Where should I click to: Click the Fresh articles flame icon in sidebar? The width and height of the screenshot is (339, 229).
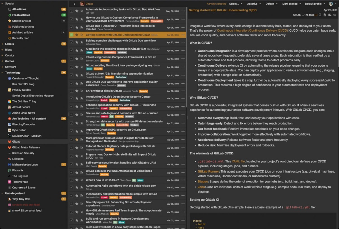pos(10,15)
